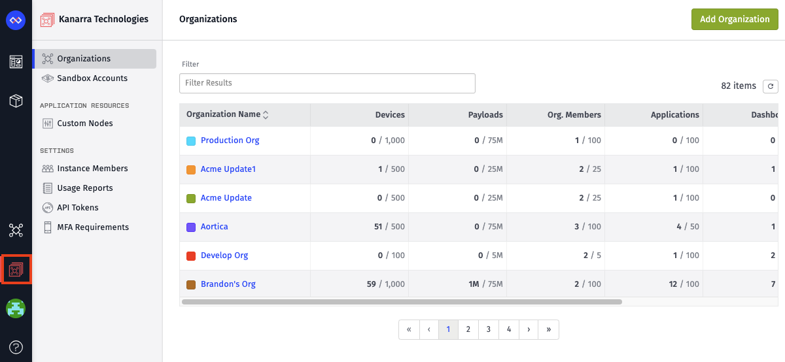Select page 2 in pagination
The height and width of the screenshot is (362, 785).
[x=468, y=330]
